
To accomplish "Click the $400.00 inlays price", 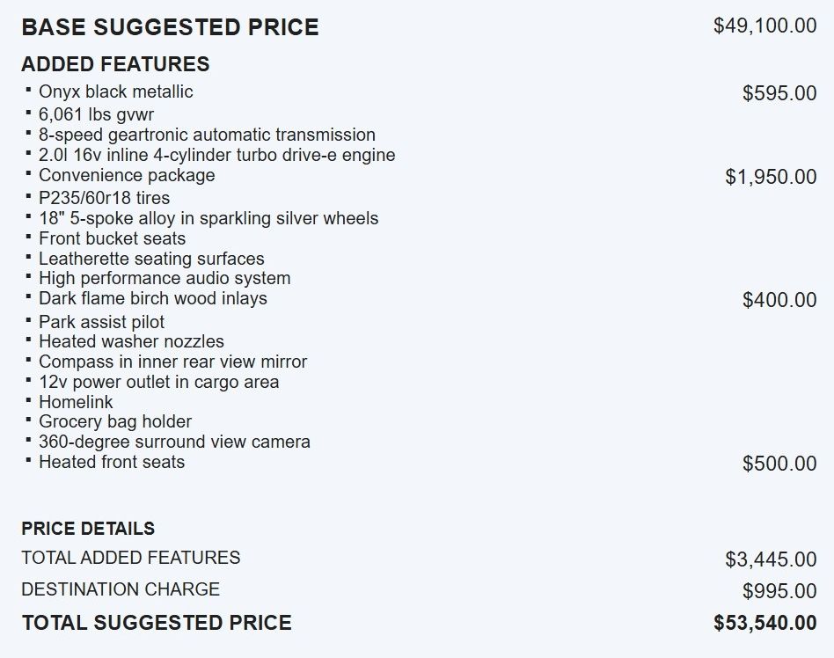I will pos(779,300).
